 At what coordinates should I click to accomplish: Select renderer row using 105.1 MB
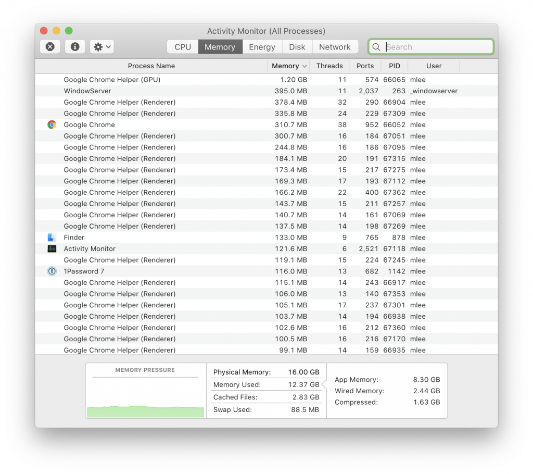click(x=266, y=305)
